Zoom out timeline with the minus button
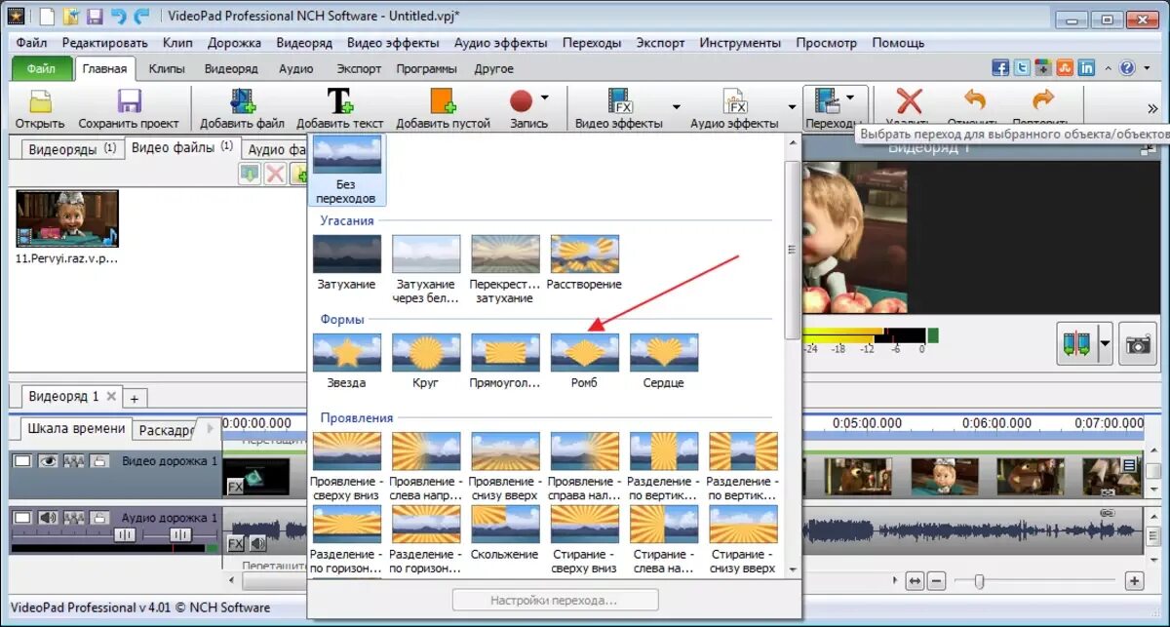 click(x=936, y=581)
